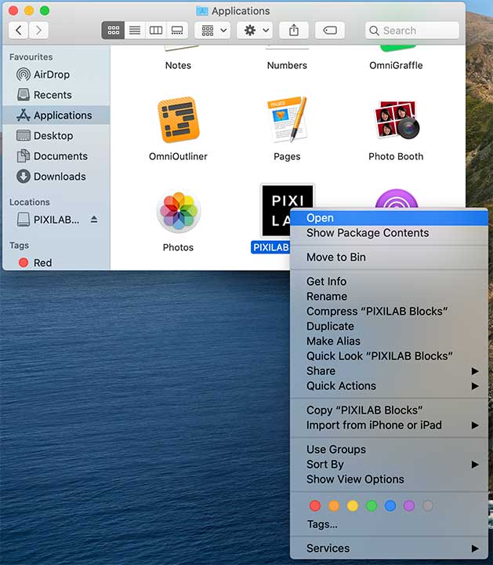Switch to list view in toolbar
Screen dimensions: 493x565
[x=135, y=31]
